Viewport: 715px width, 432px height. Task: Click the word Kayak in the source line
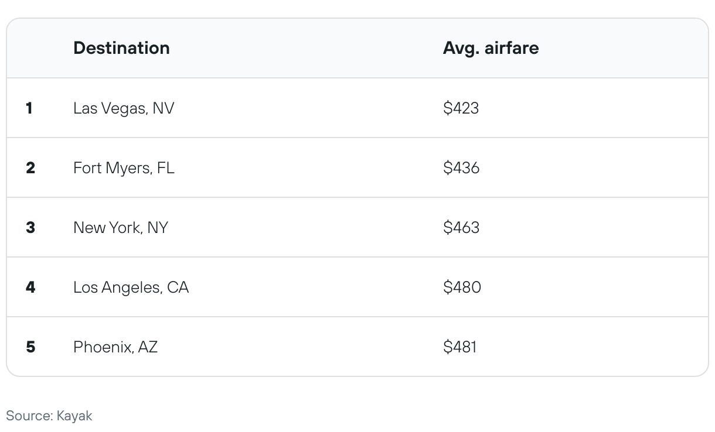(74, 416)
